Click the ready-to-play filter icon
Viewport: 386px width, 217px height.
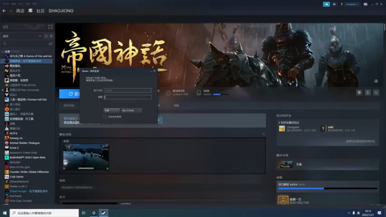51,36
